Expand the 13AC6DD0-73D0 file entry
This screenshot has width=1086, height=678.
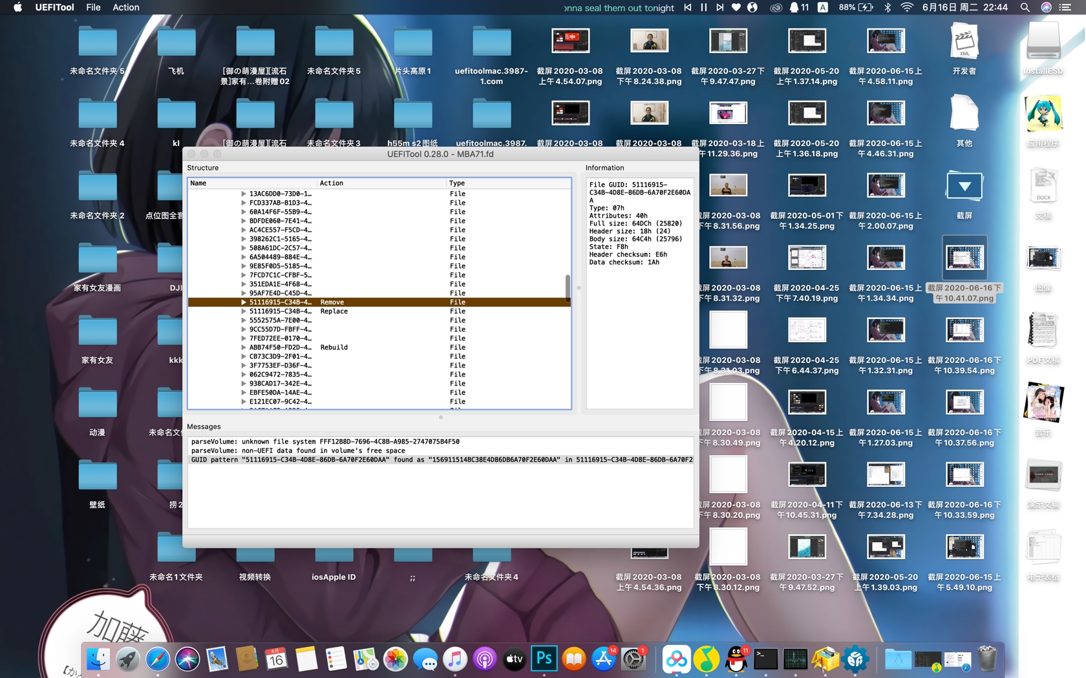click(x=244, y=194)
